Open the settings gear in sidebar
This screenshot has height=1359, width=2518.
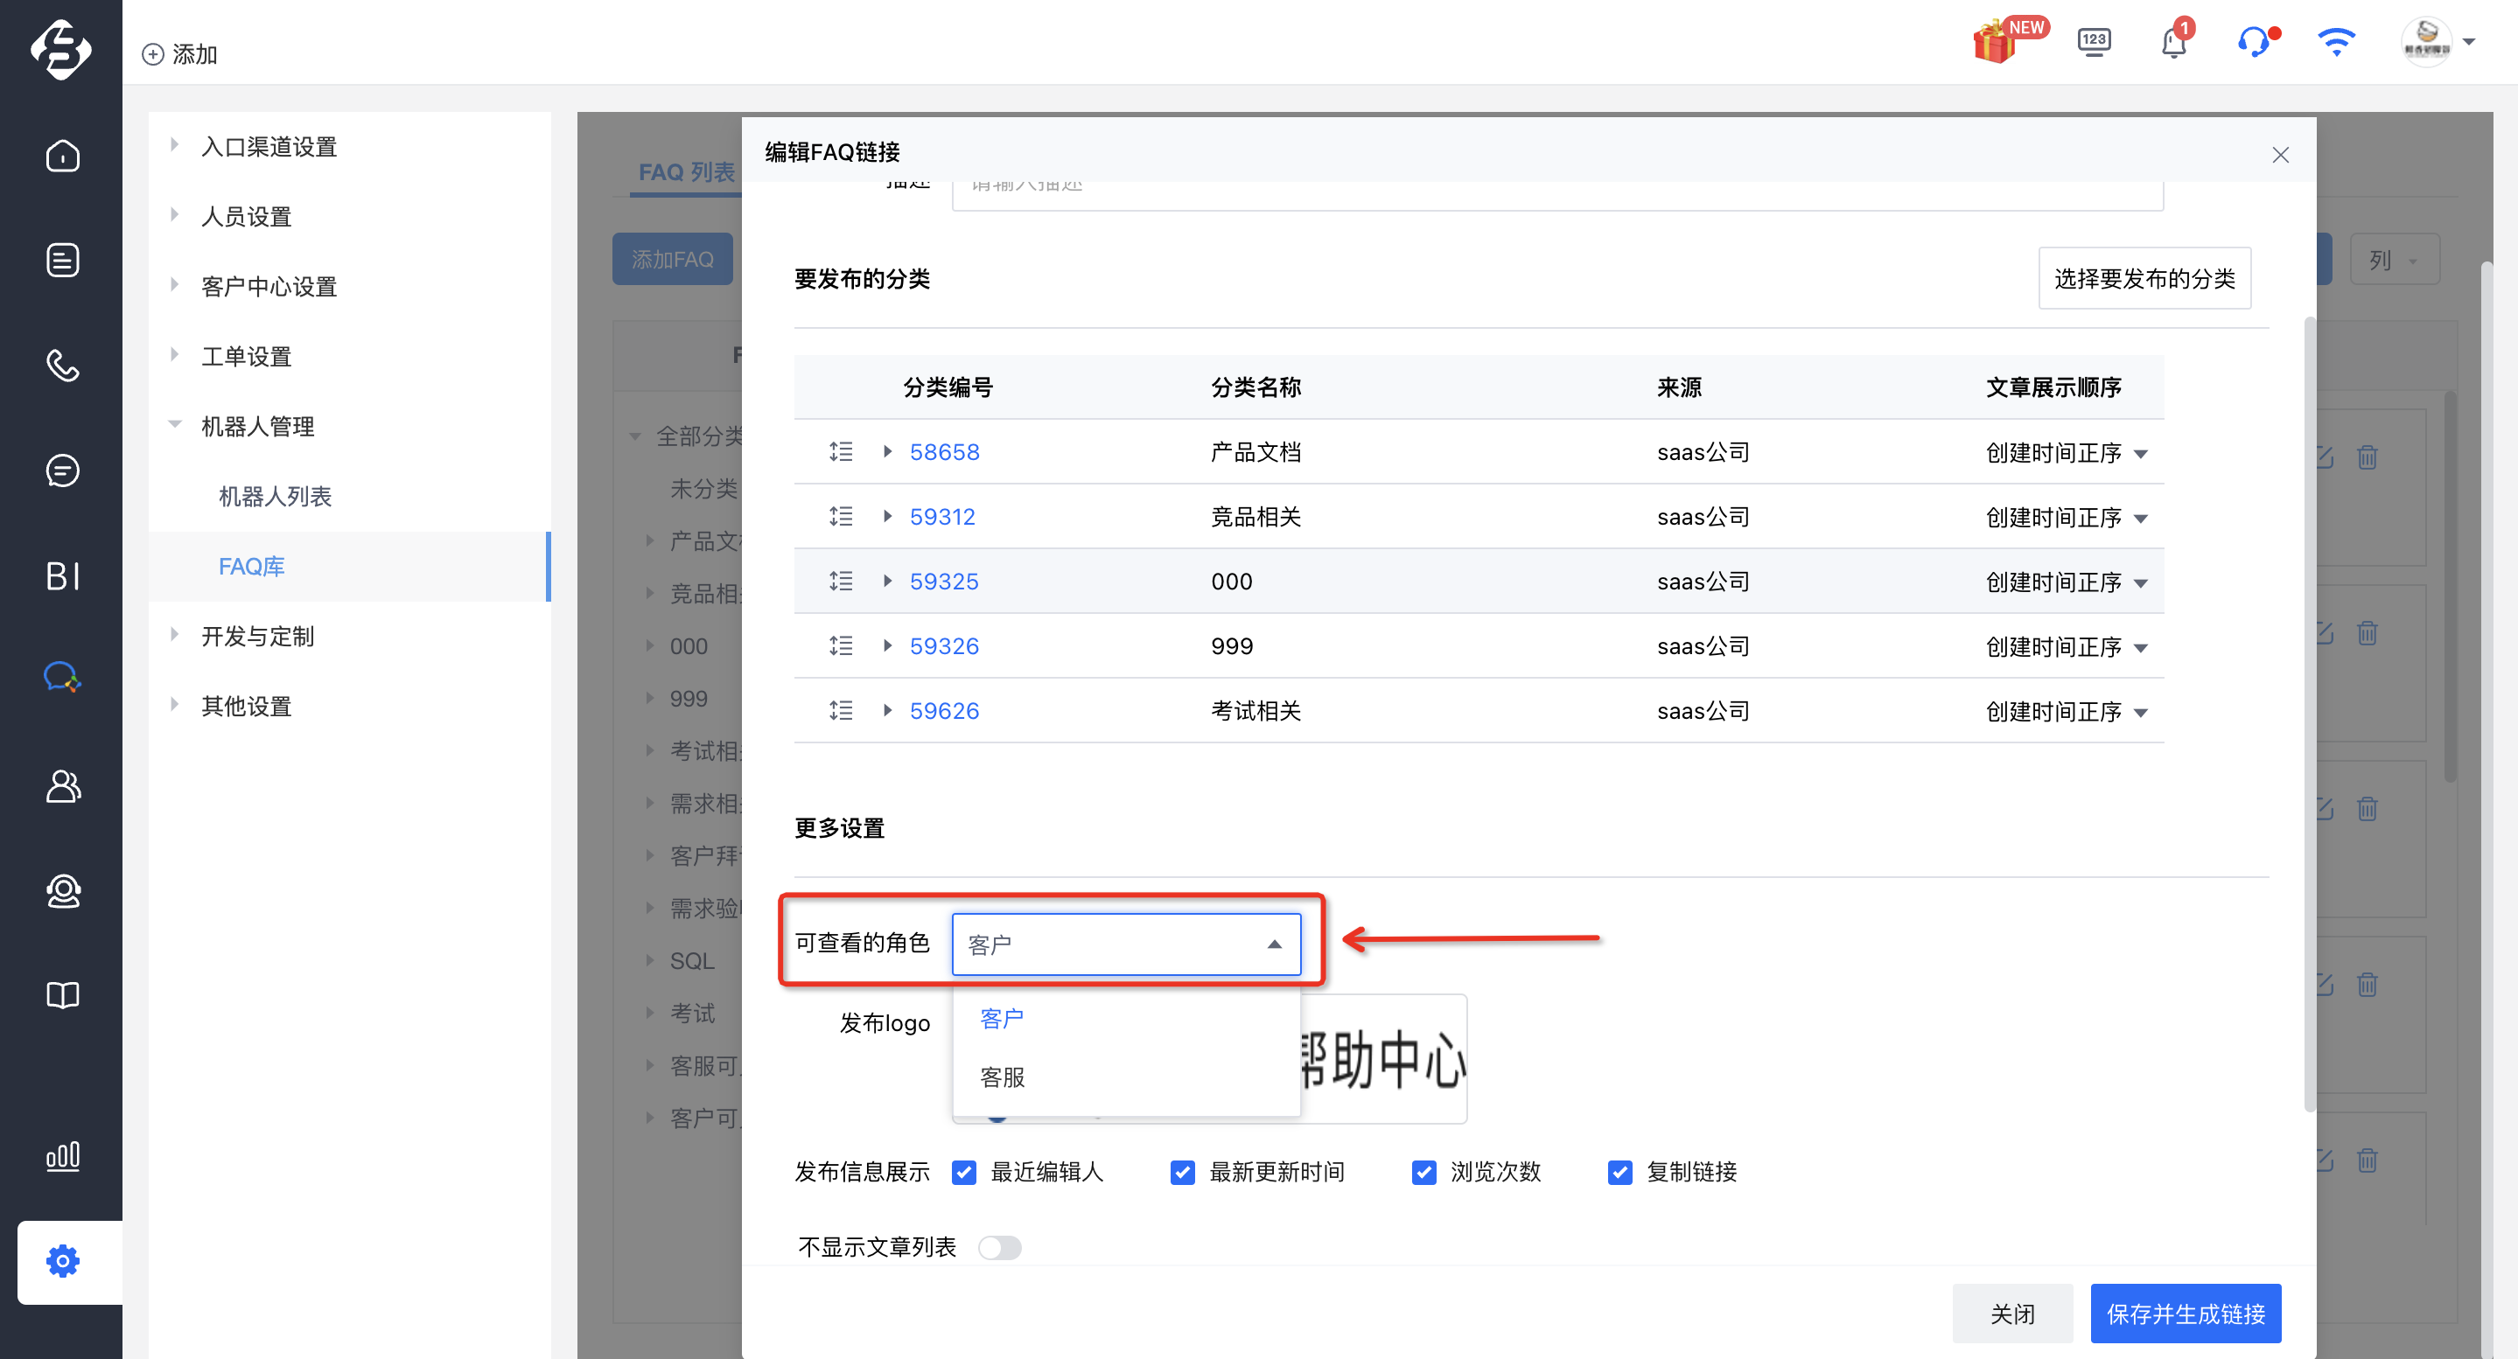[x=63, y=1261]
